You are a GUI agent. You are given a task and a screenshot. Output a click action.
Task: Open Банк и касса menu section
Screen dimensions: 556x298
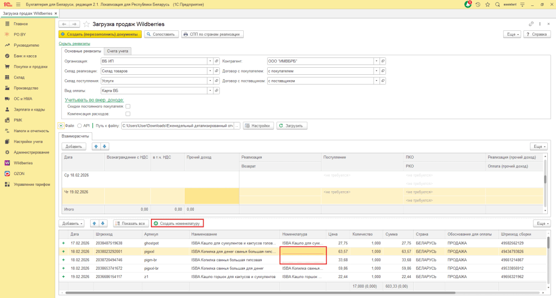point(25,56)
